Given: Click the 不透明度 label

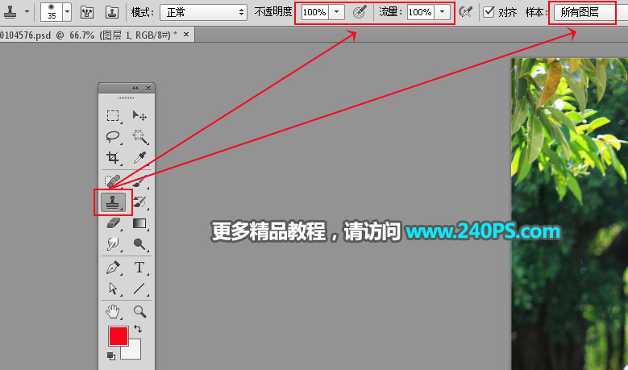Looking at the screenshot, I should tap(272, 12).
